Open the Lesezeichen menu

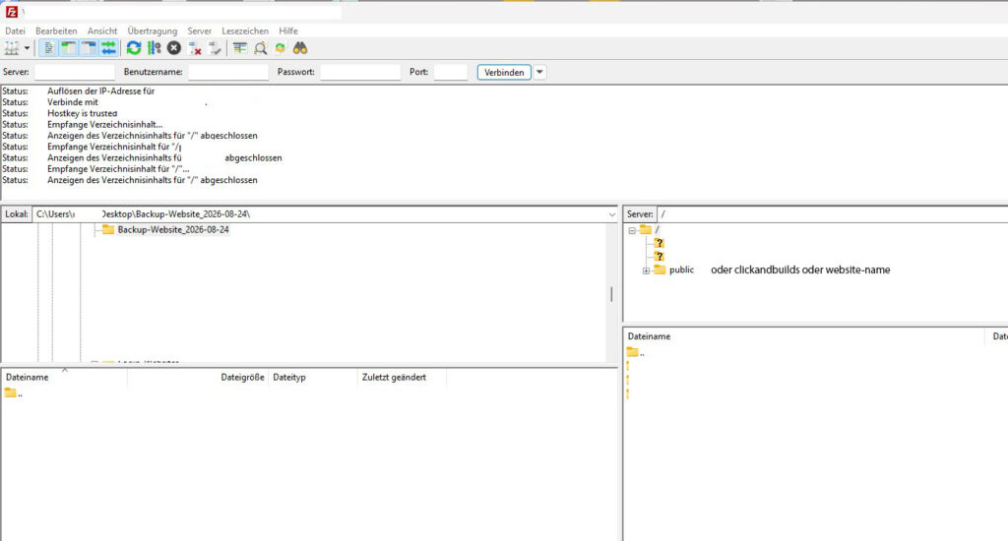[x=245, y=30]
